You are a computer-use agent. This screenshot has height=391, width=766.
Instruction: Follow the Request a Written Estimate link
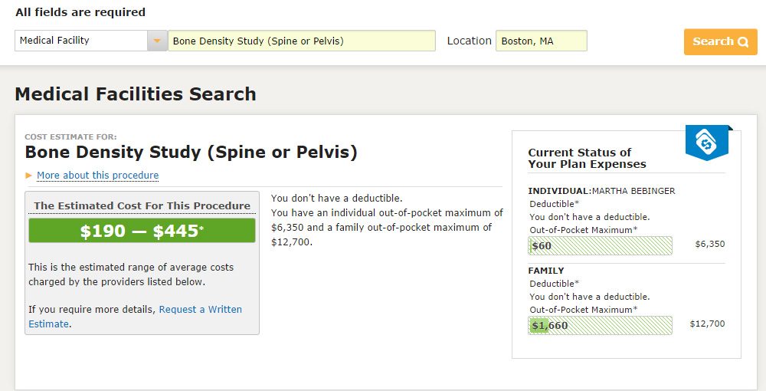200,310
